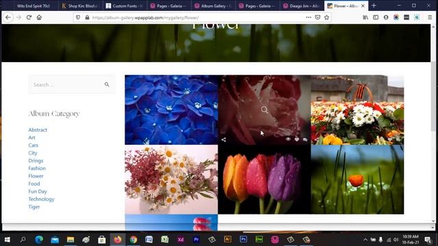Go back to the previous page
The width and height of the screenshot is (438, 246).
click(x=8, y=17)
